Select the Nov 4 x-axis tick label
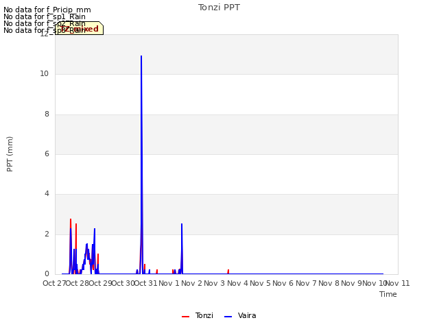This screenshot has height=329, width=439. point(237,283)
